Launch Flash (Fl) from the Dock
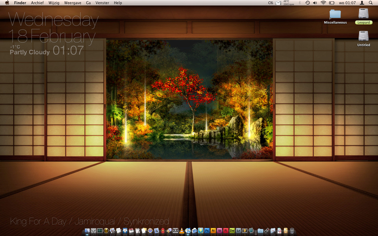 pyautogui.click(x=226, y=231)
